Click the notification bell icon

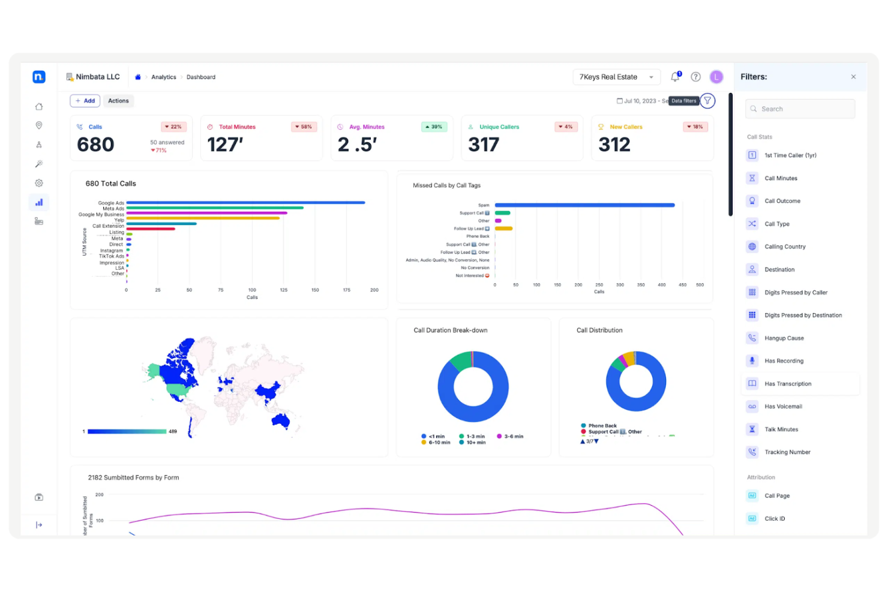[675, 77]
